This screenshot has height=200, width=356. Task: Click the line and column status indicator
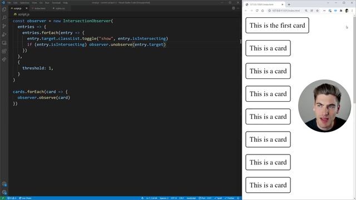click(151, 198)
